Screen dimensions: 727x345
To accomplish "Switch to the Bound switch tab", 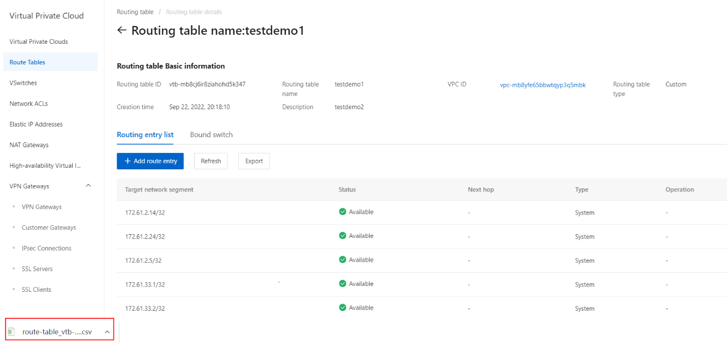I will coord(211,135).
